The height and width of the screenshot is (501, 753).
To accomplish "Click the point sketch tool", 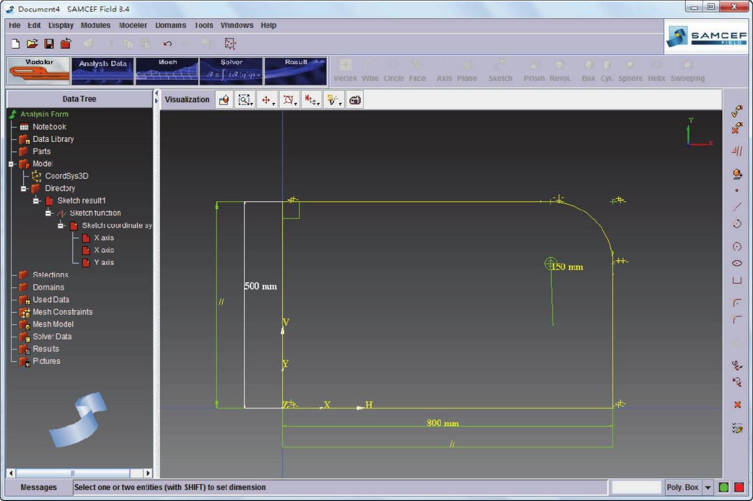I will (737, 190).
